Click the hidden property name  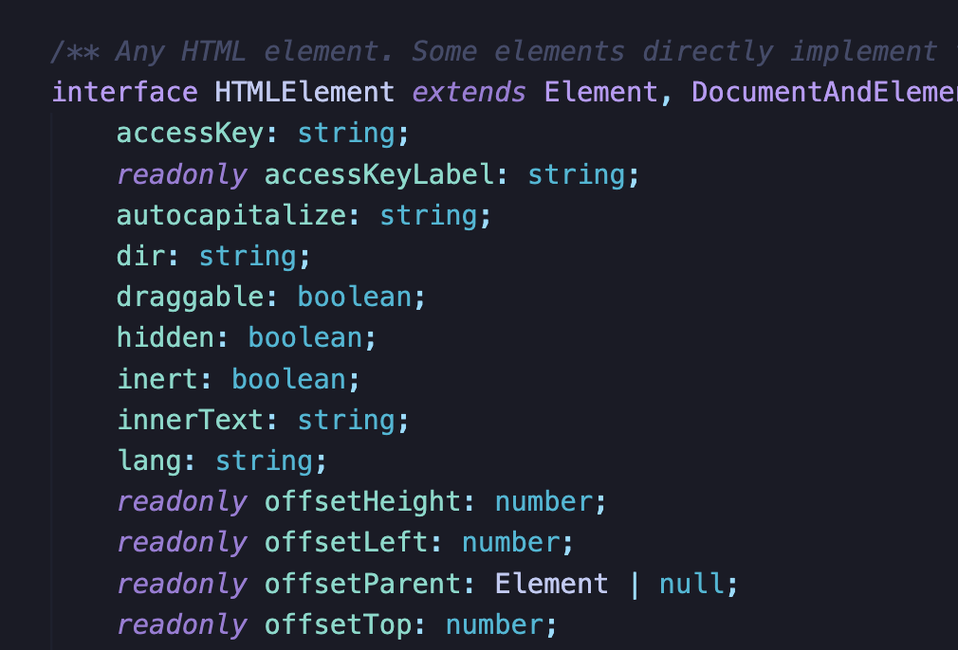pyautogui.click(x=165, y=337)
